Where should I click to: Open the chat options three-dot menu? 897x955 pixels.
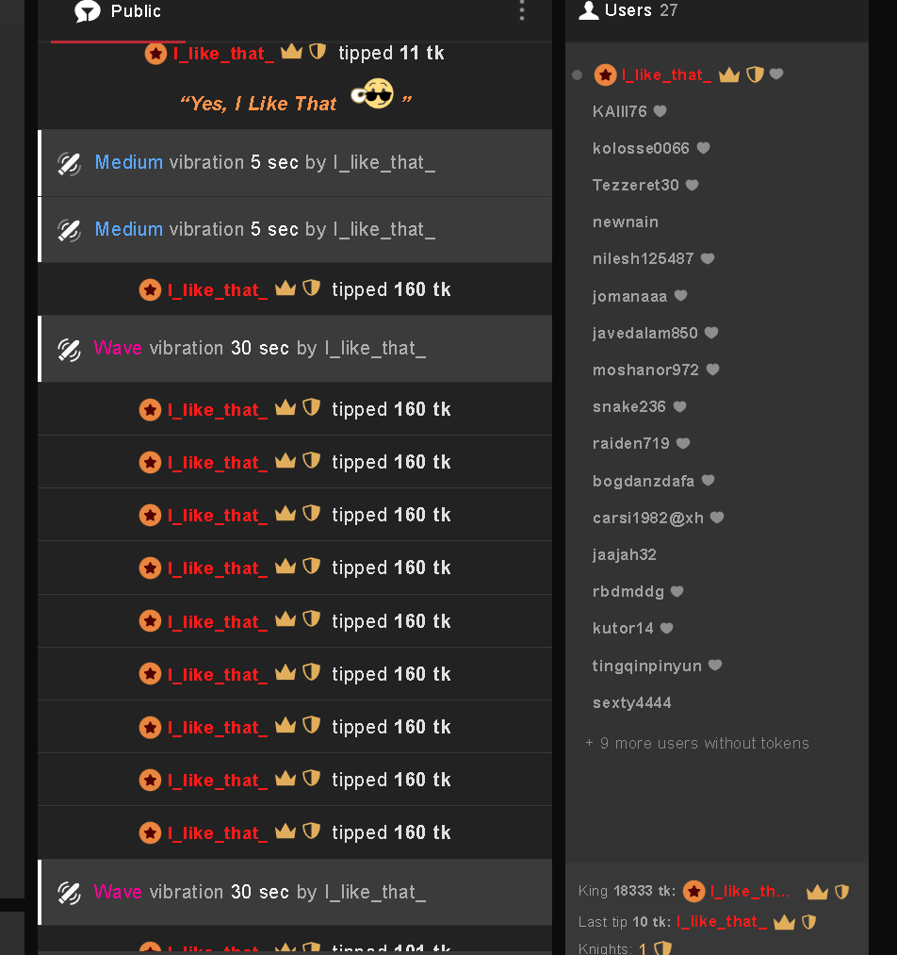(522, 11)
